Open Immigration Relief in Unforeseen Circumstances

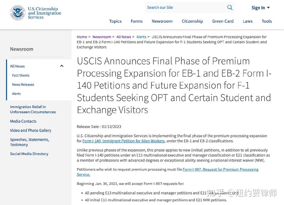[x=33, y=109]
